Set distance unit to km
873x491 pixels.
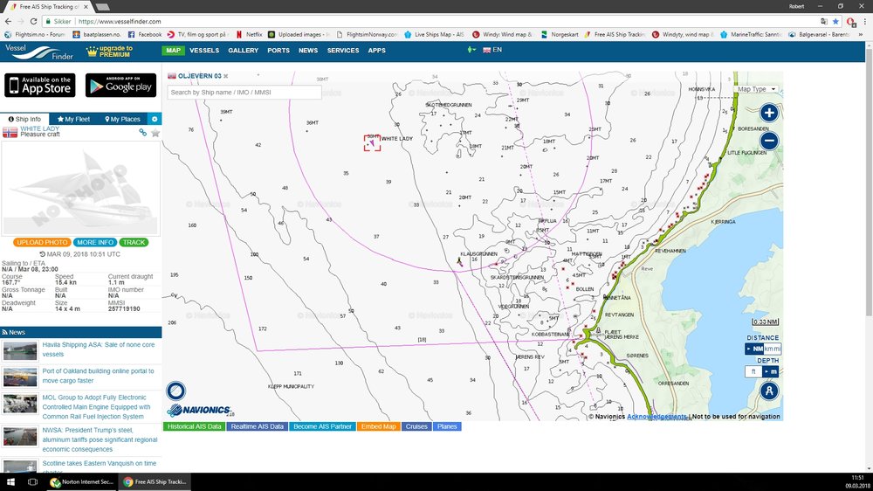tap(768, 349)
